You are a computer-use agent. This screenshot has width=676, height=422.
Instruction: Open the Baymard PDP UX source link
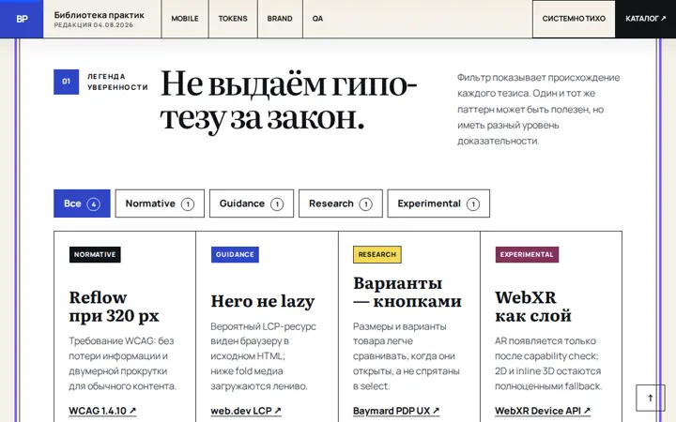click(396, 411)
